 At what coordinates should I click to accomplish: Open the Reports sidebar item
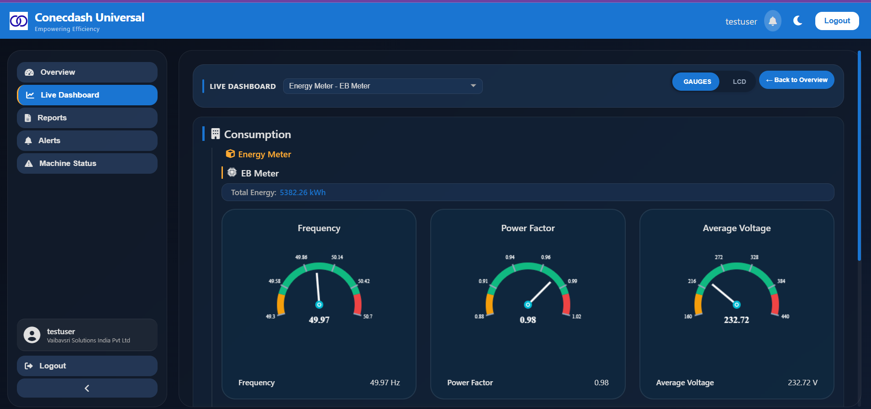click(87, 118)
